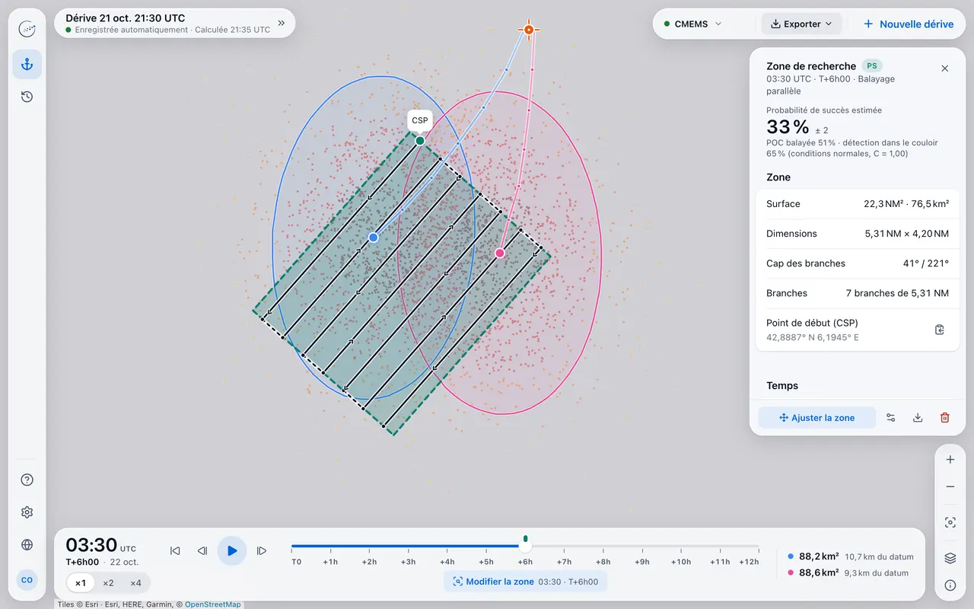Open the CMEMS data source dropdown
Screen dimensions: 974x609
(692, 24)
